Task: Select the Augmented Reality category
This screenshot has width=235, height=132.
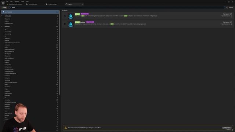Action: click(x=10, y=49)
